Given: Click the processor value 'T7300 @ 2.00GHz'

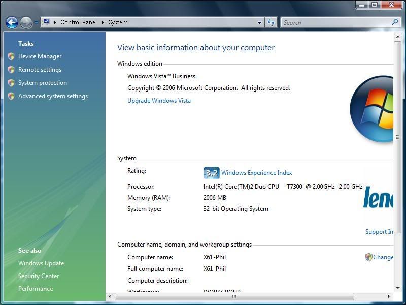Looking at the screenshot, I should [311, 187].
